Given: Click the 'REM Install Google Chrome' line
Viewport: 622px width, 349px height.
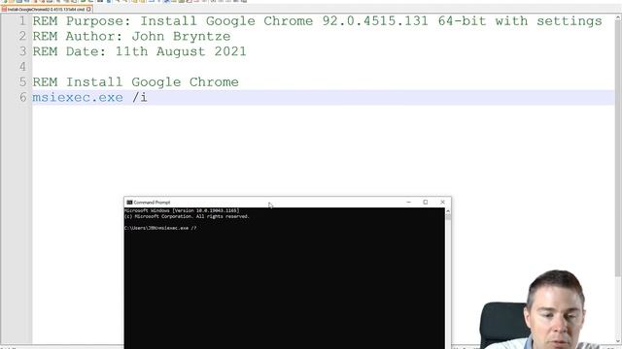Looking at the screenshot, I should [136, 81].
